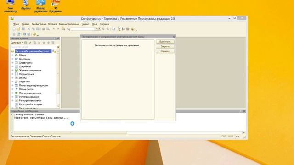Click the New document toolbar icon
The image size is (294, 165).
[x=14, y=29]
